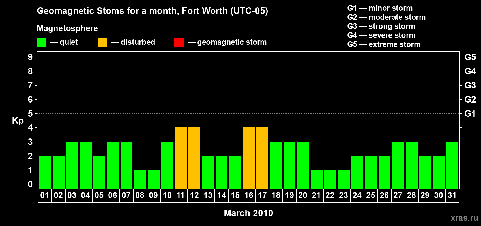
Task: Click the G2 right axis label
Action: pos(470,99)
